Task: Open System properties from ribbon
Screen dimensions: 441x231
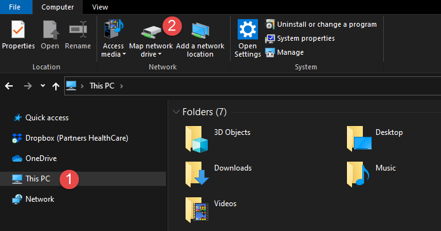Action: click(x=300, y=39)
